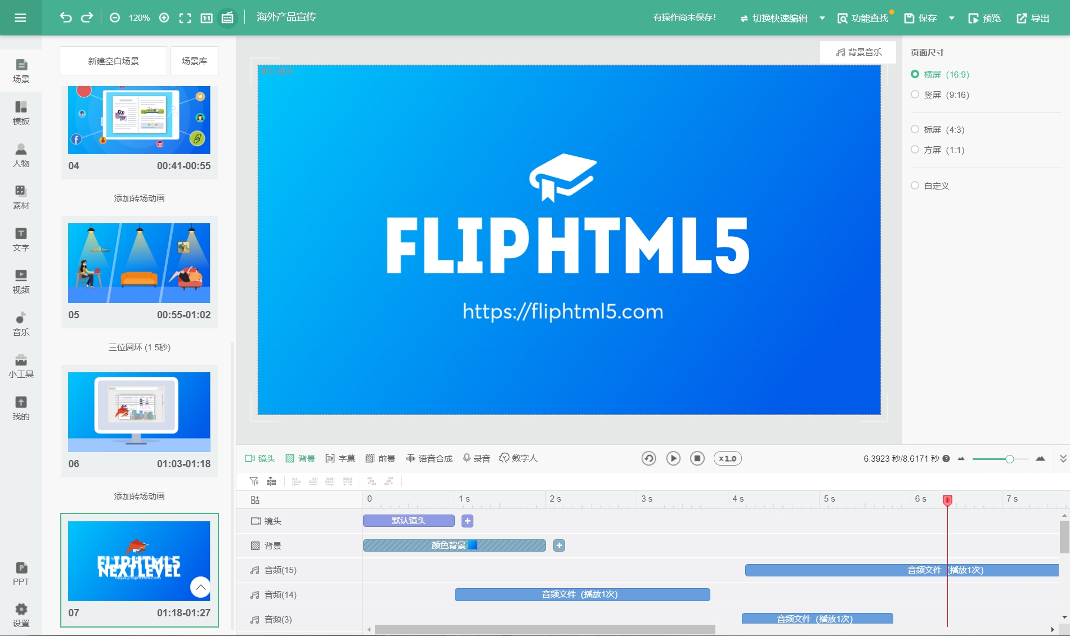Open the 场景库 scene library
The width and height of the screenshot is (1070, 636).
194,61
